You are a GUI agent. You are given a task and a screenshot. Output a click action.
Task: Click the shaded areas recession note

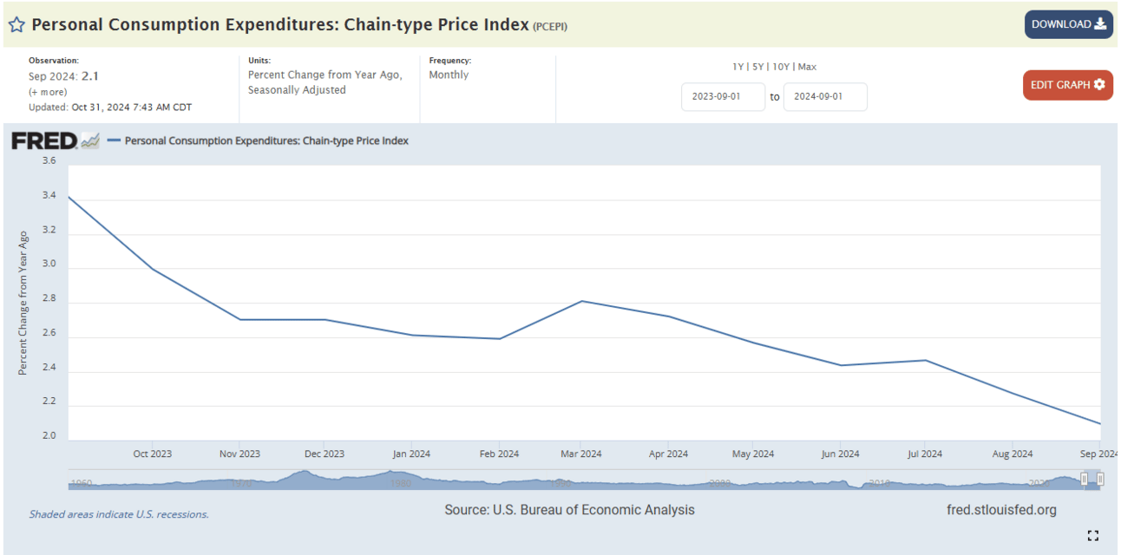[x=119, y=514]
